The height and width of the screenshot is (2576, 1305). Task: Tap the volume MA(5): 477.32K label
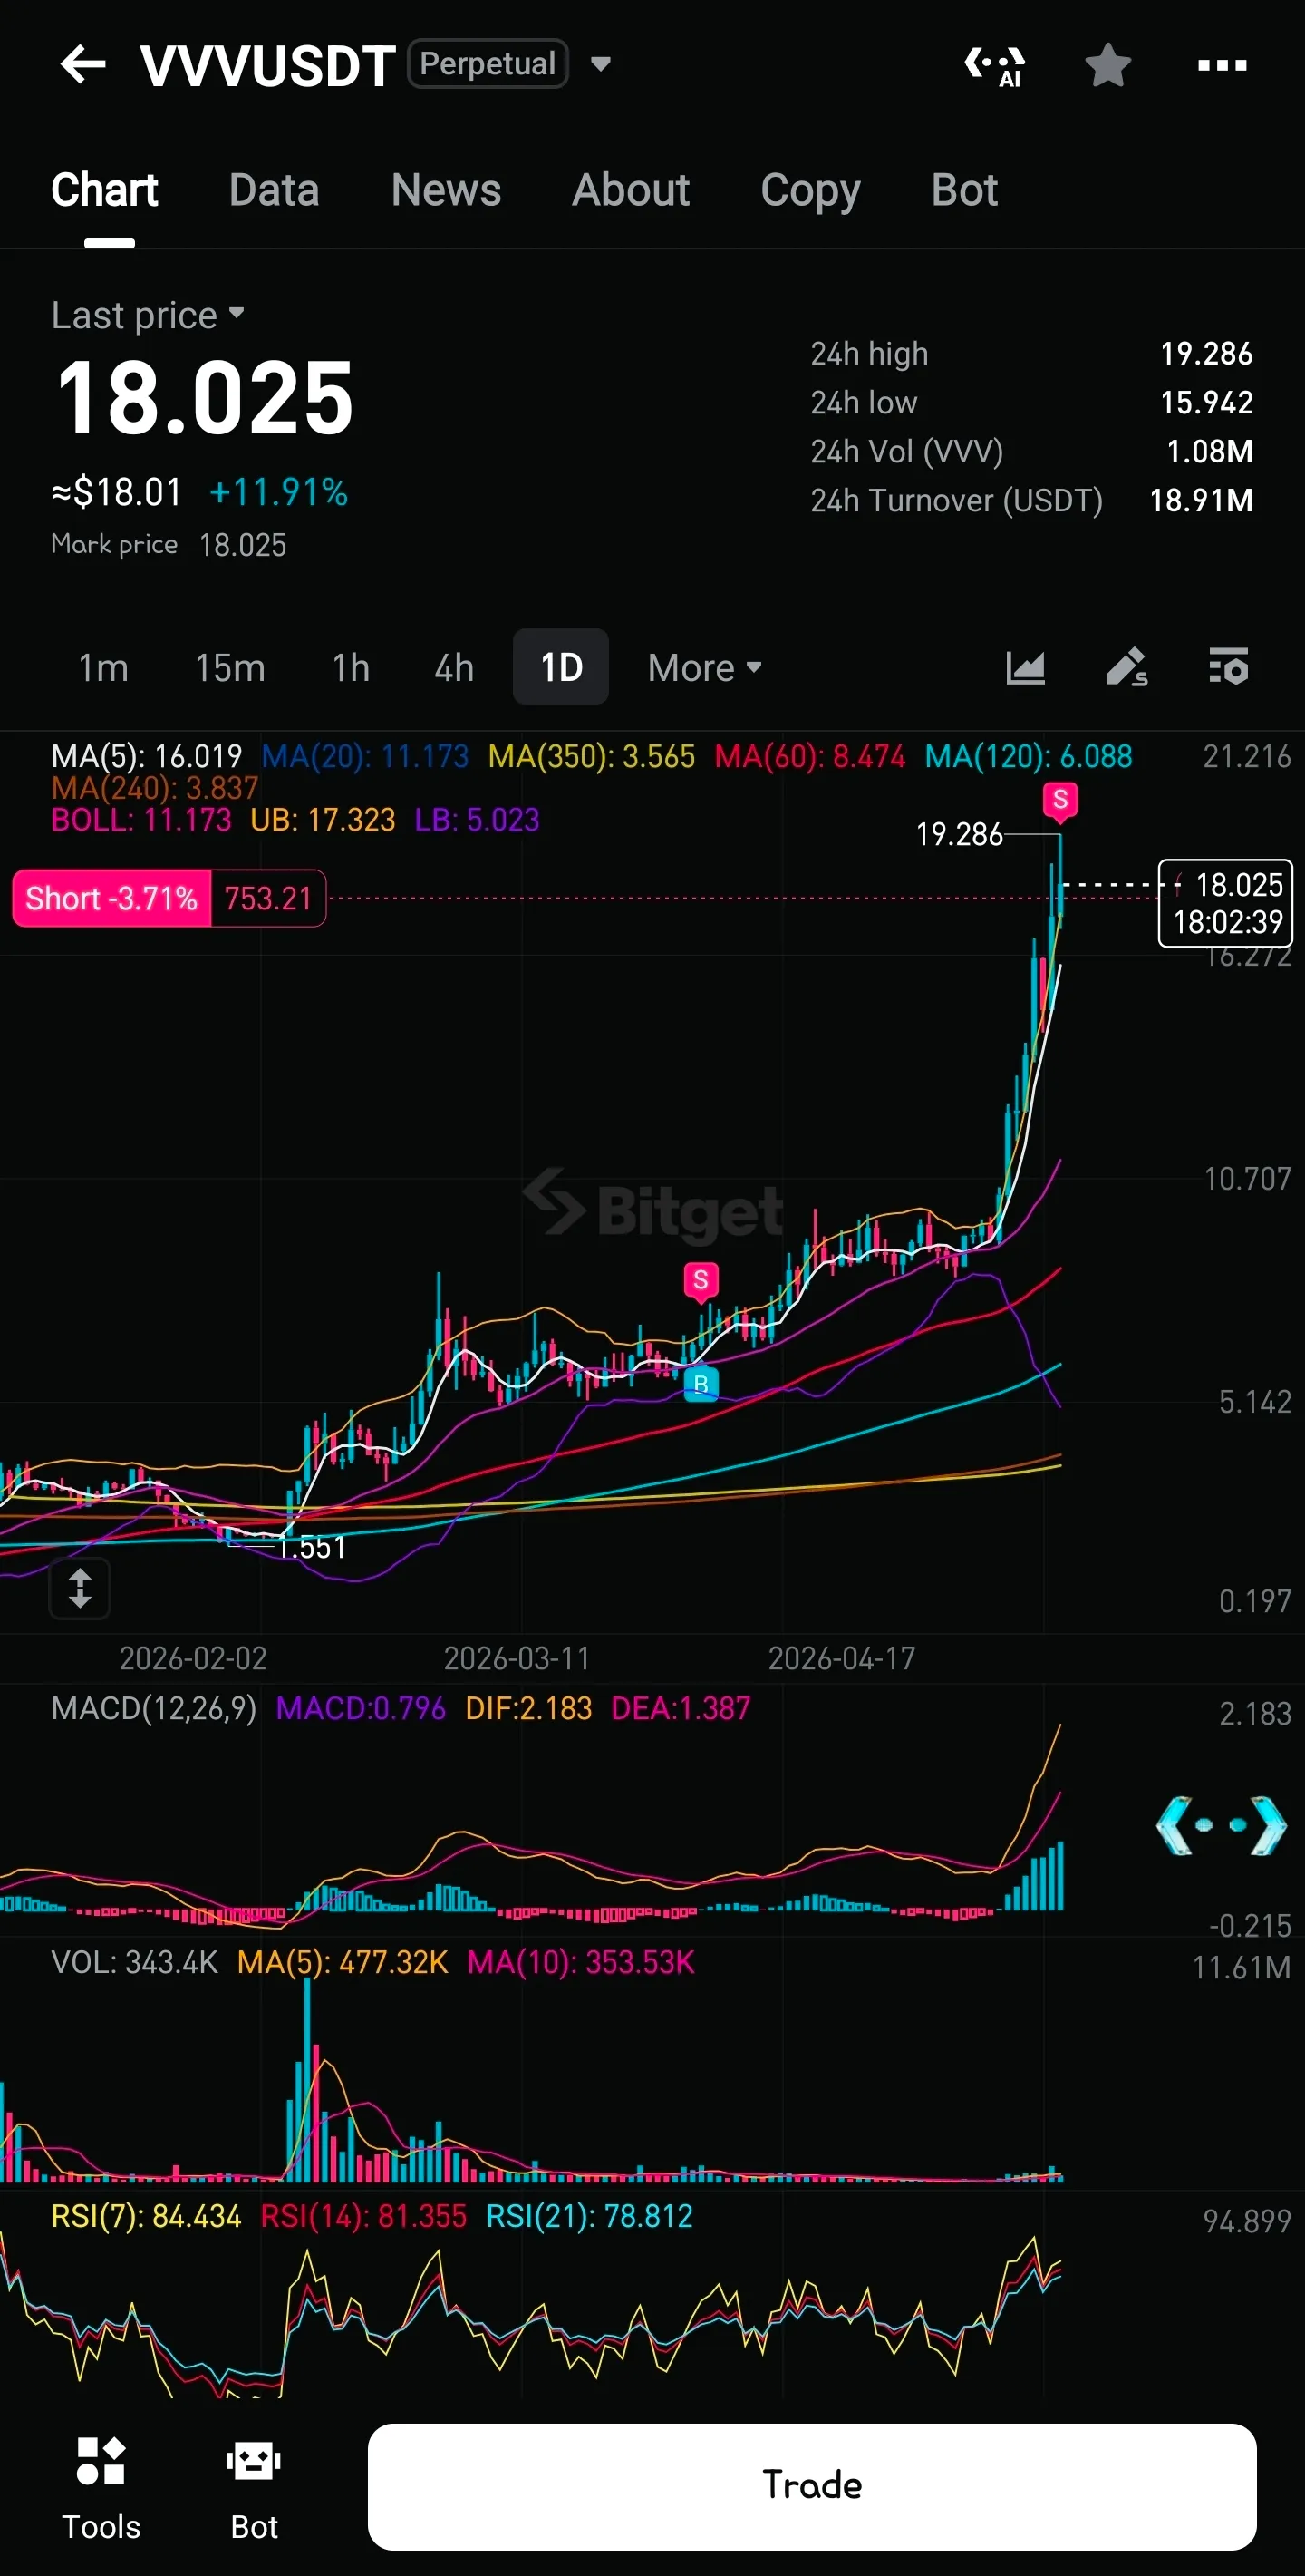coord(343,1962)
